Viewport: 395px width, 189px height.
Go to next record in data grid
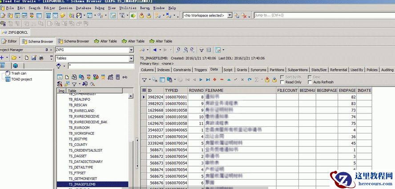[x=201, y=80]
